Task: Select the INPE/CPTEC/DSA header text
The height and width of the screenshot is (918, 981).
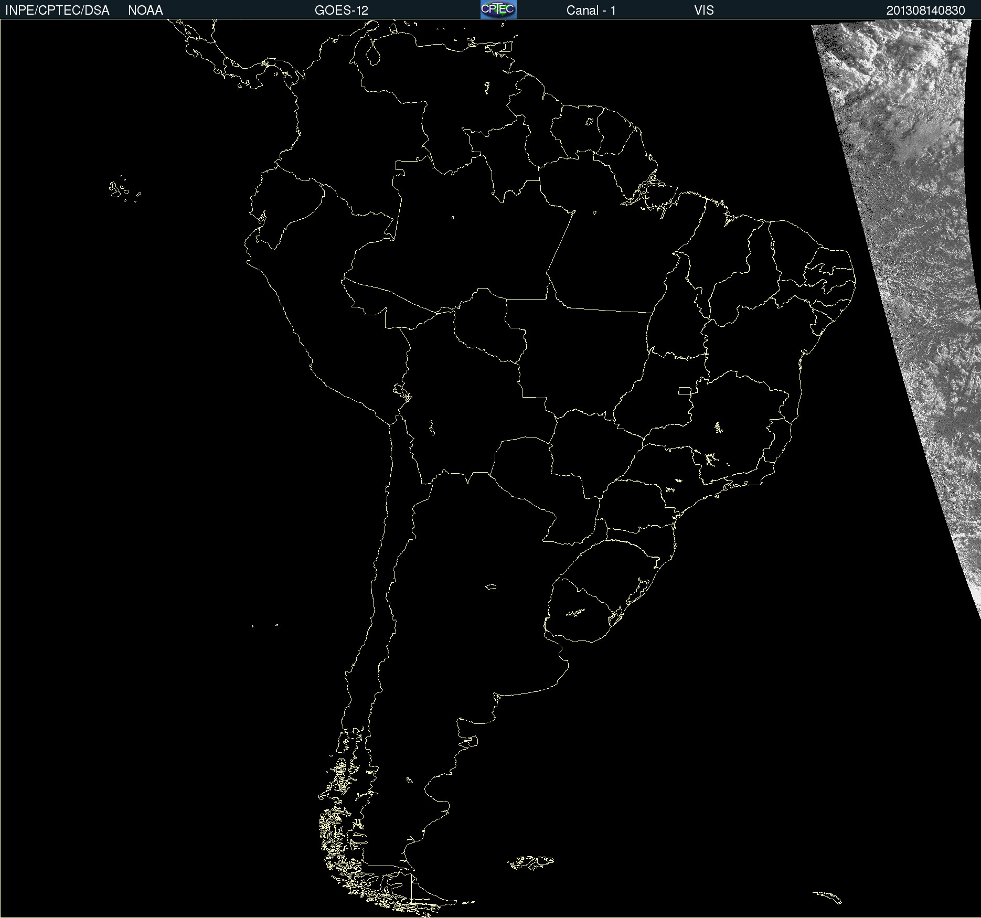Action: (x=57, y=10)
